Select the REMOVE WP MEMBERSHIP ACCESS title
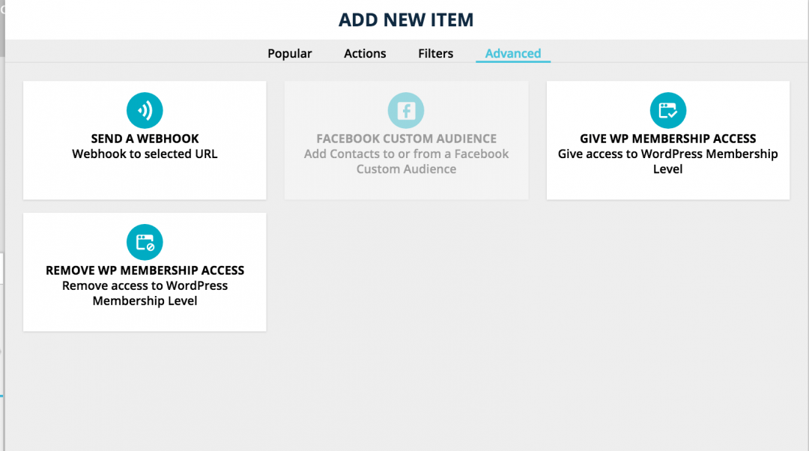809x451 pixels. click(x=145, y=270)
